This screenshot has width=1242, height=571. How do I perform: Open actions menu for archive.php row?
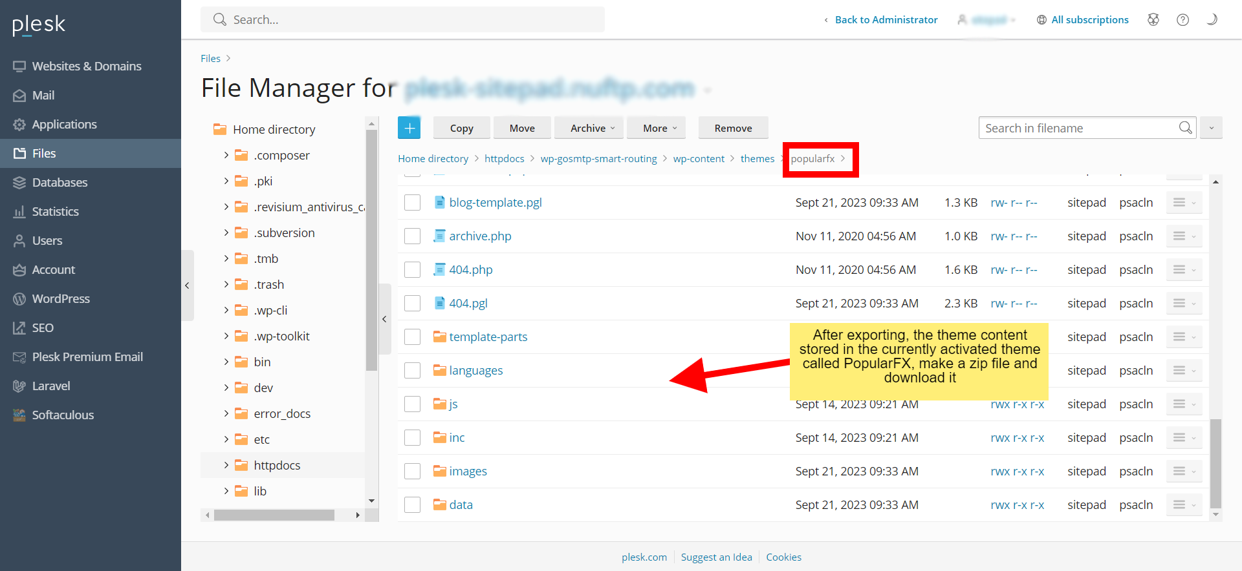(x=1184, y=236)
